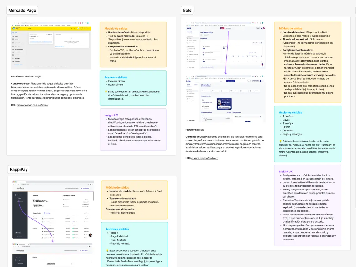Image resolution: width=356 pixels, height=267 pixels.
Task: Click the Mercado Pago logo in the yellow header
Action: click(x=14, y=28)
